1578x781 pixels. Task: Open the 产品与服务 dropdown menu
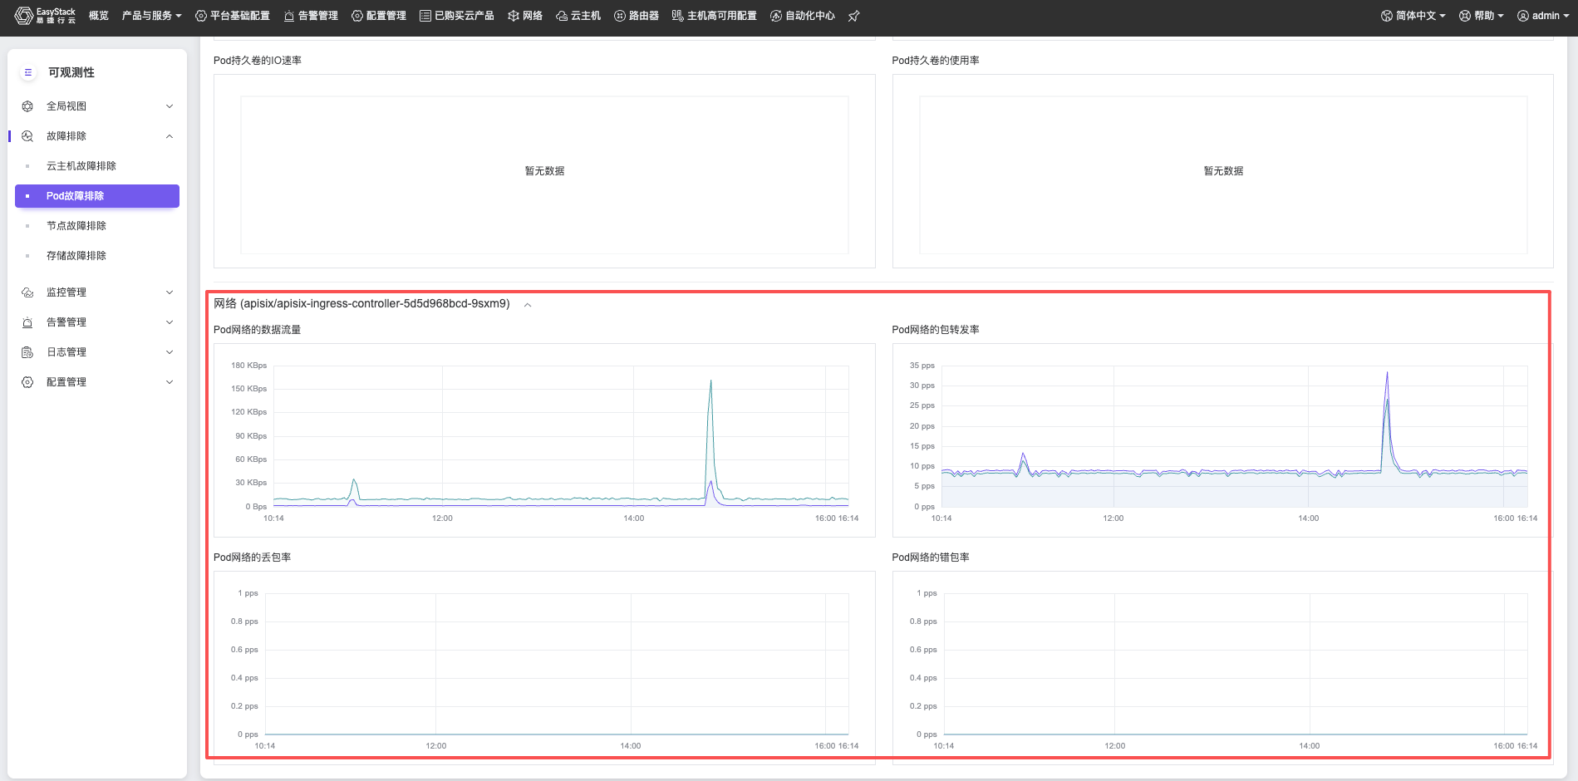point(151,16)
